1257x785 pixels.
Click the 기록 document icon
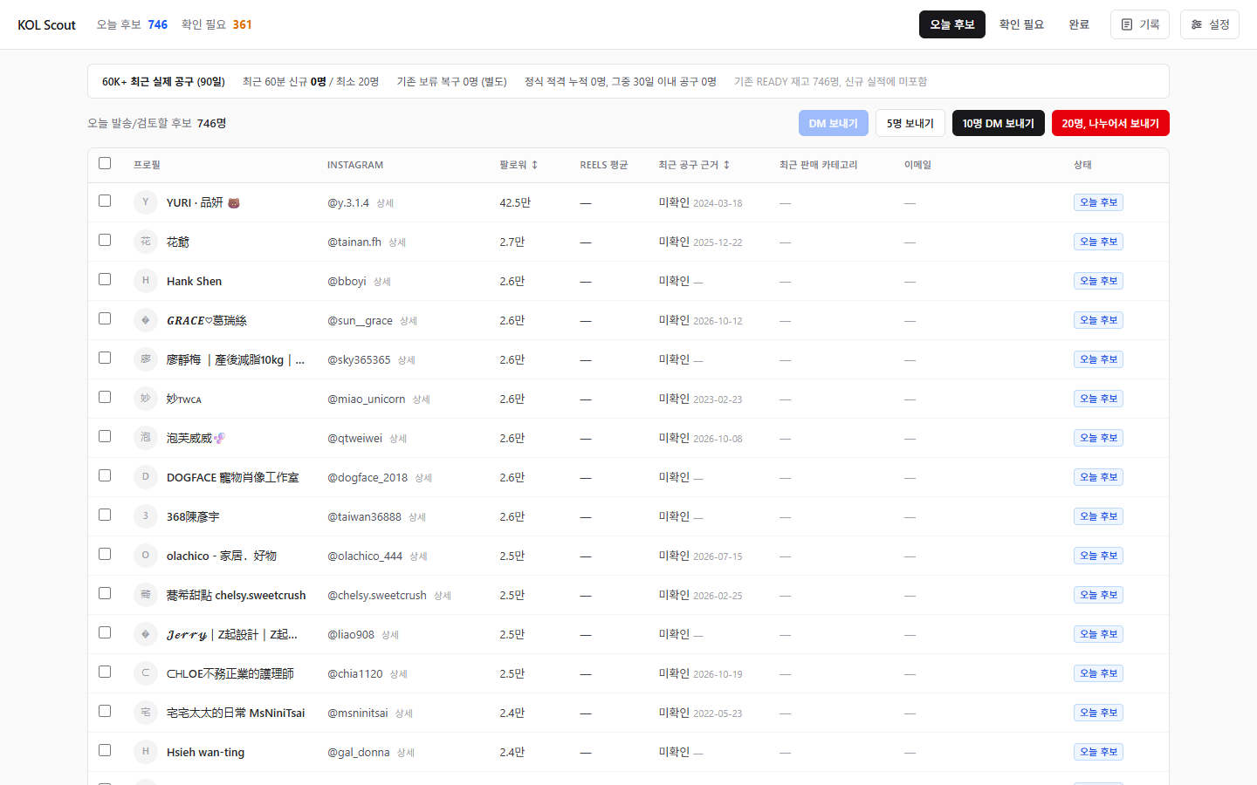pos(1127,24)
